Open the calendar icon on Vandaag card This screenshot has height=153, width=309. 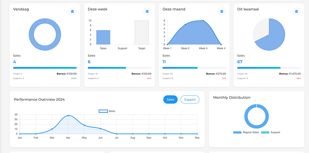pyautogui.click(x=72, y=11)
